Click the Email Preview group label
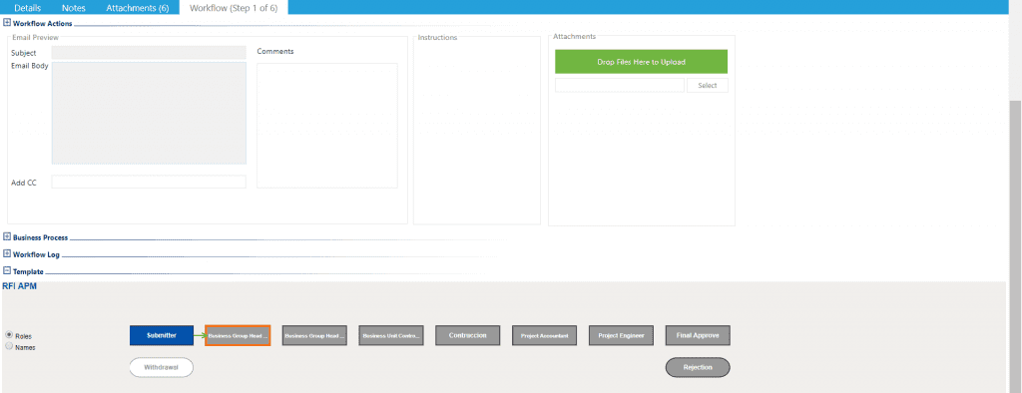The height and width of the screenshot is (393, 1022). click(35, 37)
